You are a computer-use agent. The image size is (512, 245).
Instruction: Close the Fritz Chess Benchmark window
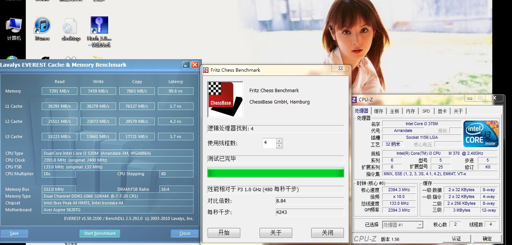click(x=340, y=69)
